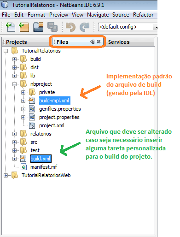Image resolution: width=180 pixels, height=237 pixels.
Task: Click the private folder icon
Action: point(32,92)
